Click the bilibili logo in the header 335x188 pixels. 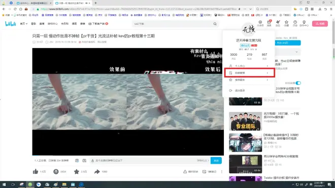[x=11, y=24]
